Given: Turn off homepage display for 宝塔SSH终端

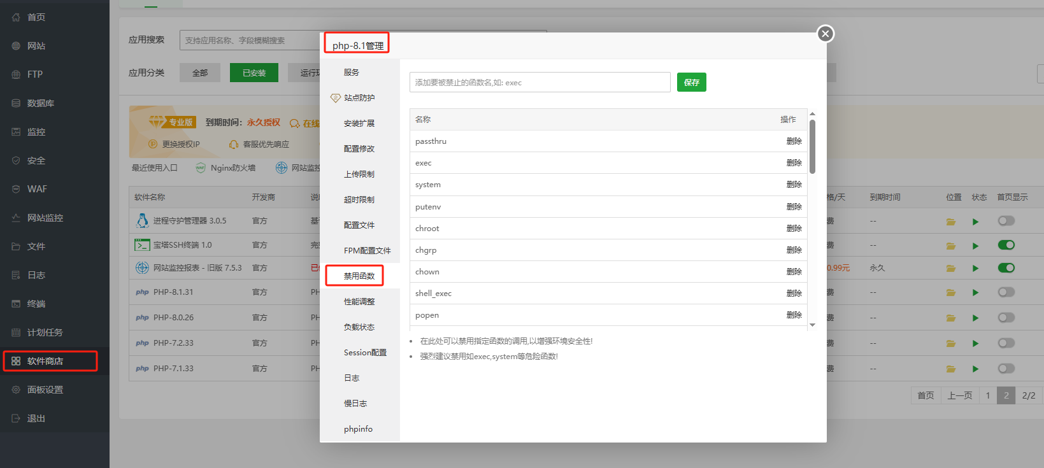Looking at the screenshot, I should tap(1006, 245).
